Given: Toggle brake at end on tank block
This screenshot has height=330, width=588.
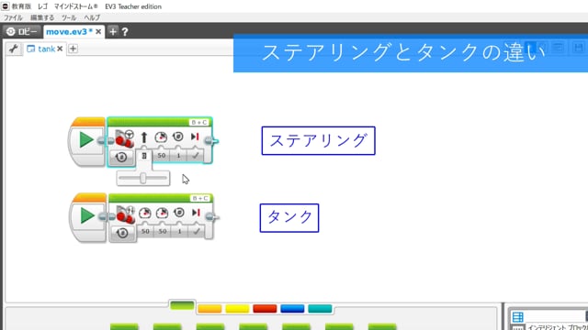Looking at the screenshot, I should pos(196,231).
